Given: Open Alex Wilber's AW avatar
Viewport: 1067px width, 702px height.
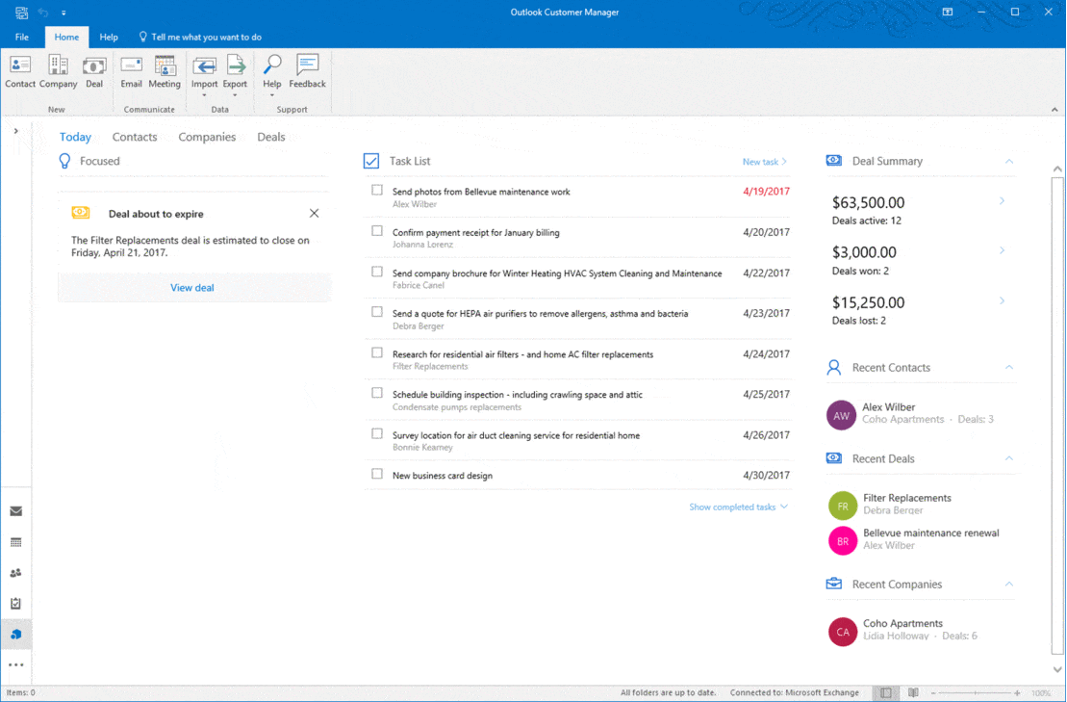Looking at the screenshot, I should click(841, 415).
